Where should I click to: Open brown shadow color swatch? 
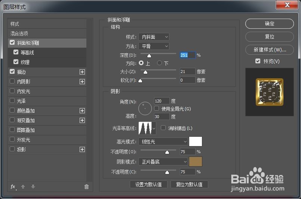[196, 161]
